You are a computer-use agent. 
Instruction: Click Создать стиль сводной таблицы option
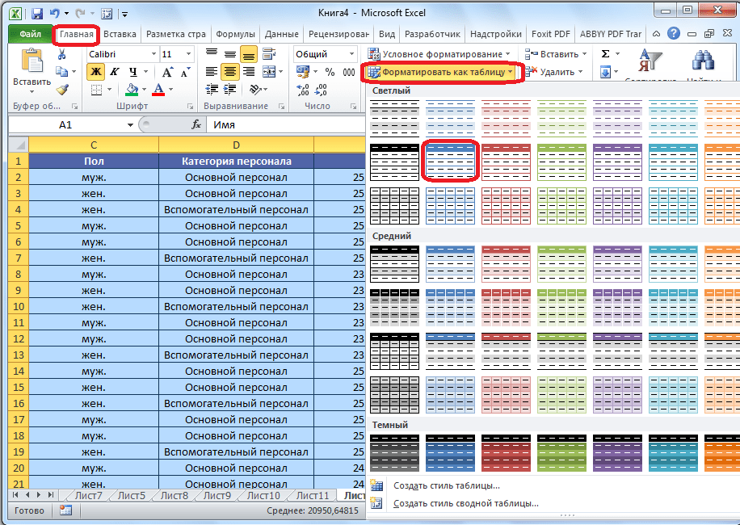[x=465, y=503]
